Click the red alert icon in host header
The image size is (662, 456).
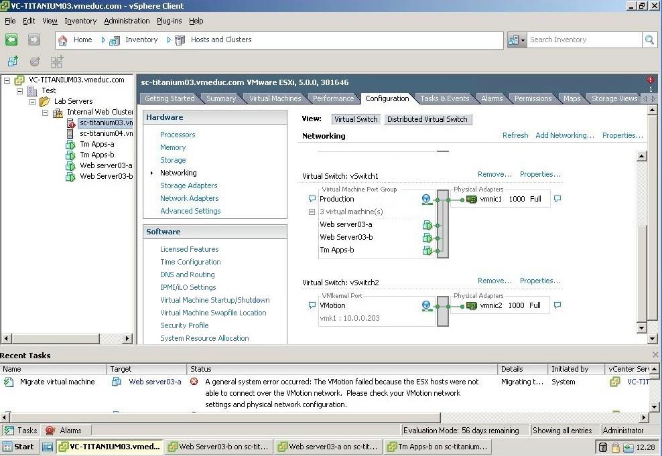click(x=650, y=80)
